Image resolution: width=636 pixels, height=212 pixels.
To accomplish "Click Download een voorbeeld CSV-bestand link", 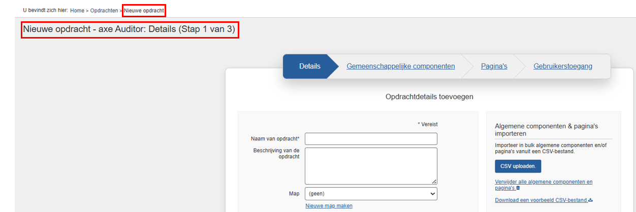I will [x=541, y=200].
